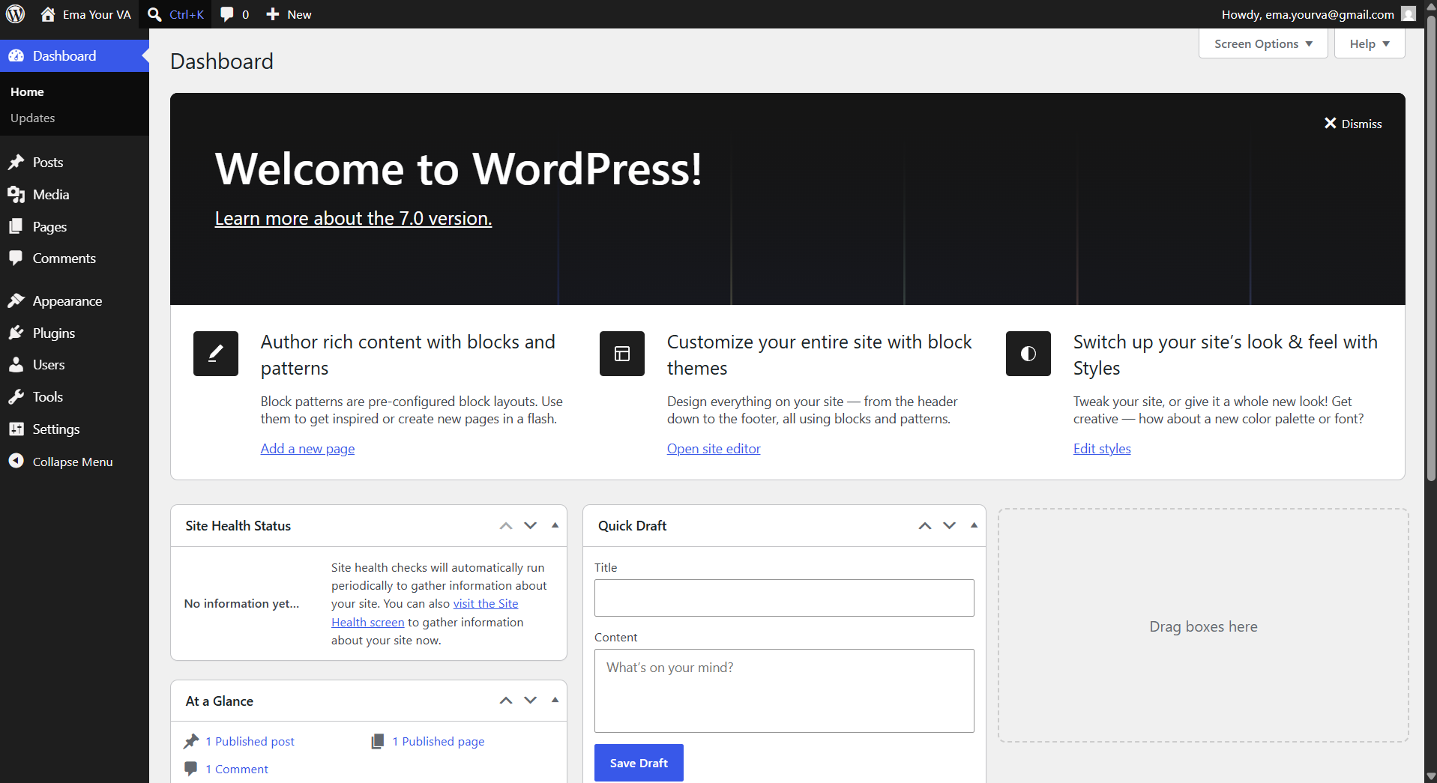Open the Dashboard menu item
1437x783 pixels.
pos(74,56)
